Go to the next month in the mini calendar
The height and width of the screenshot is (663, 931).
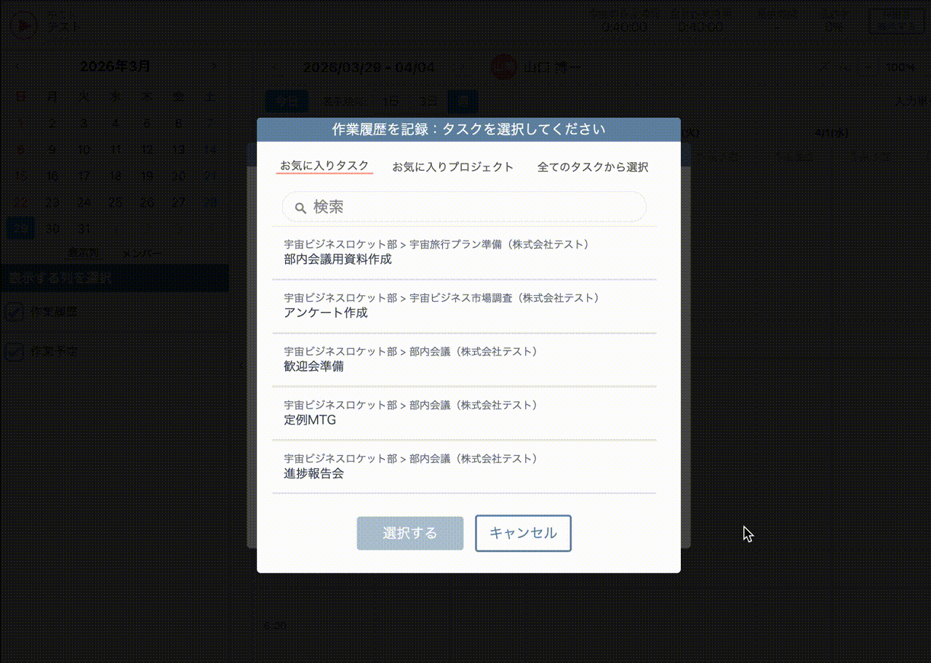(213, 65)
